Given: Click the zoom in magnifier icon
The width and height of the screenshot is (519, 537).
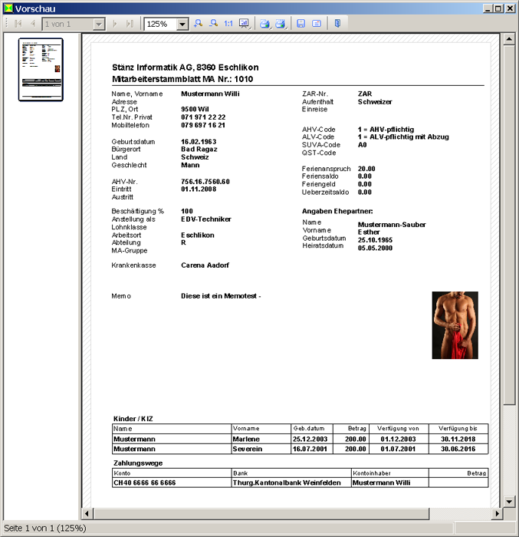Looking at the screenshot, I should 198,24.
